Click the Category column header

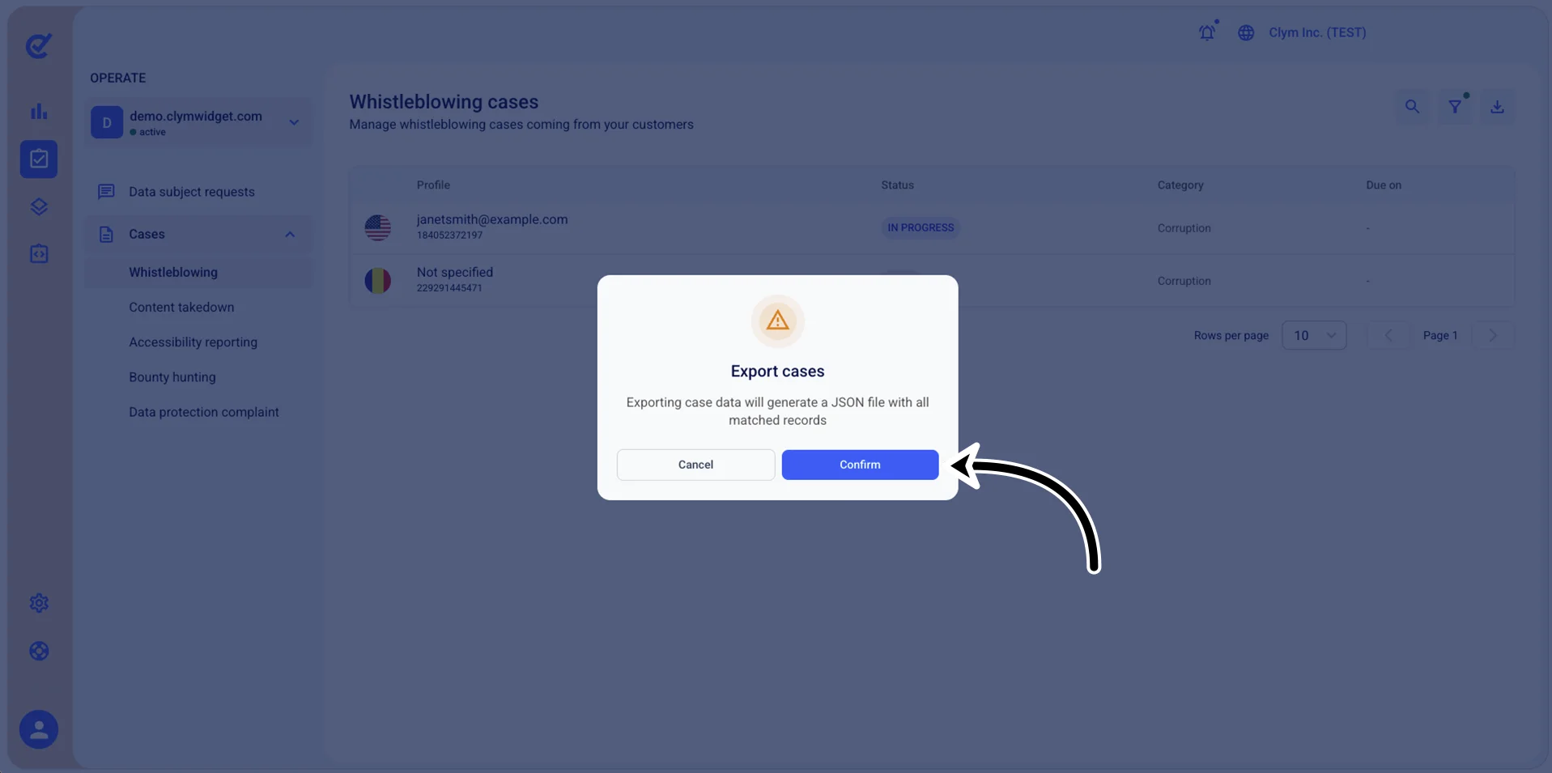click(x=1180, y=185)
